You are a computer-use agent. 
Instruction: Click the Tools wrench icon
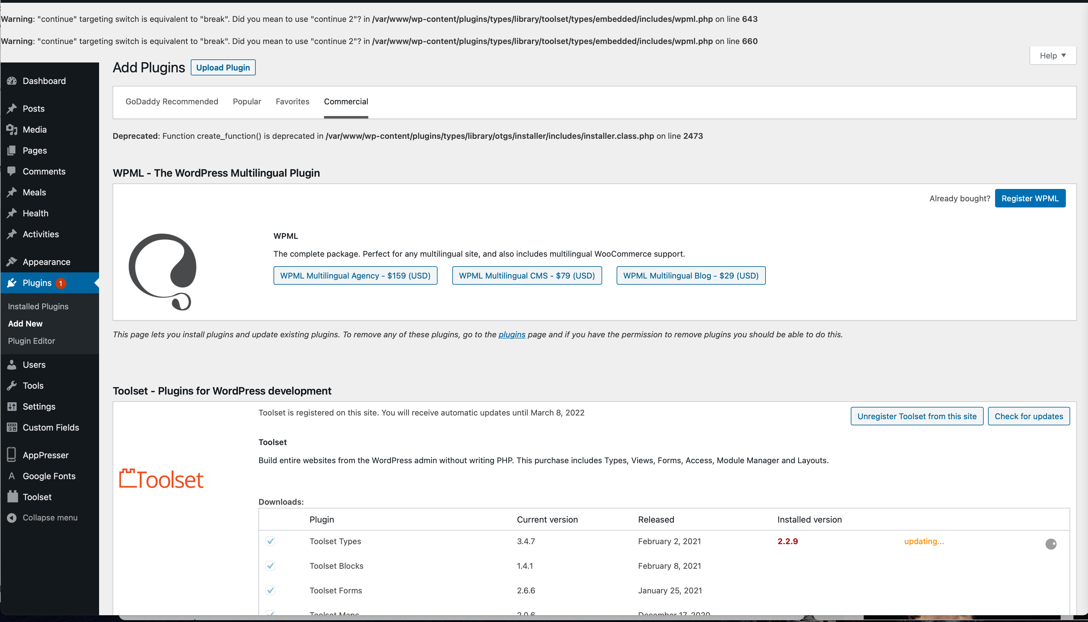pyautogui.click(x=11, y=385)
